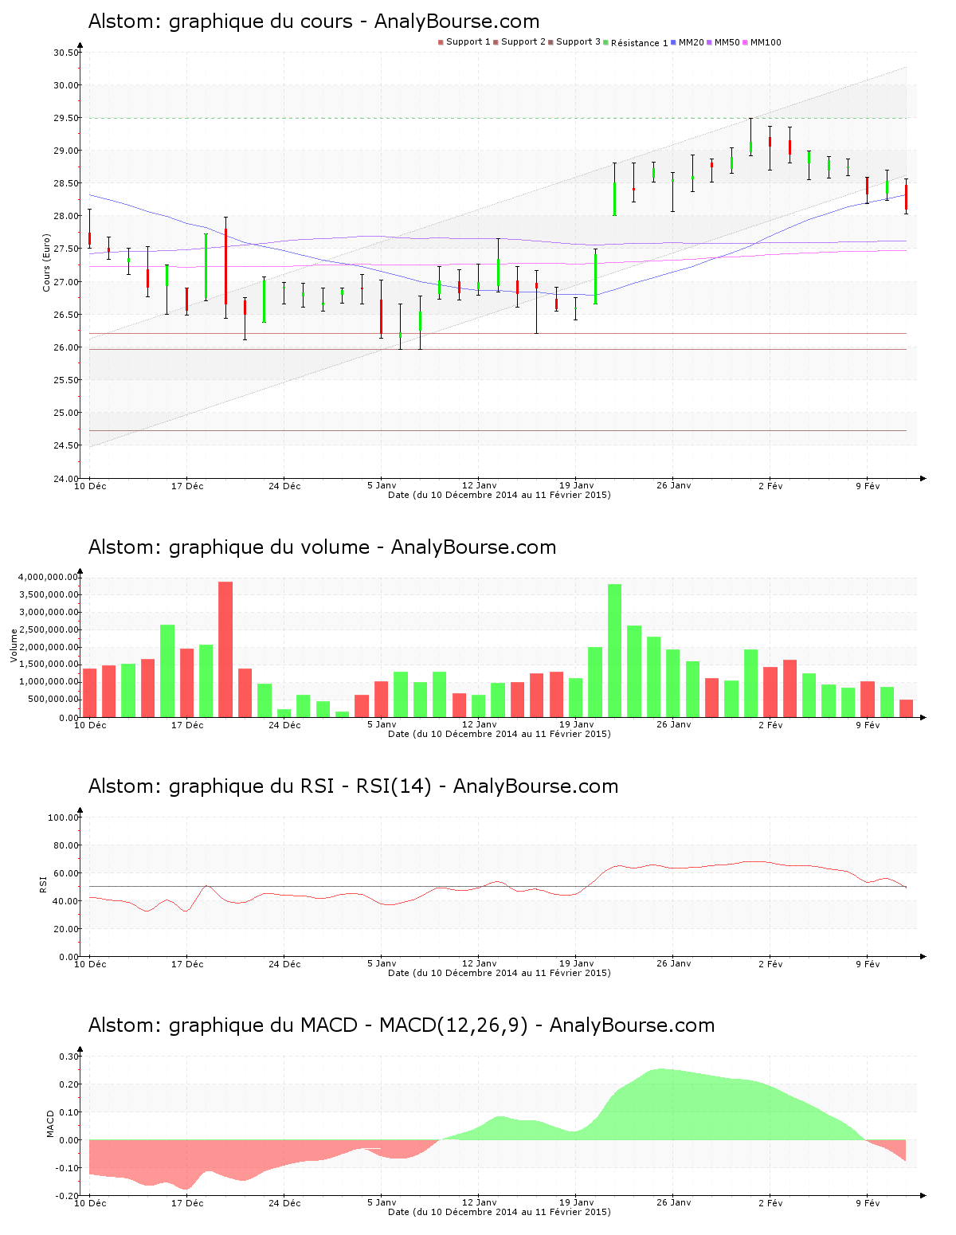956x1235 pixels.
Task: Click the date range caption under the RSI chart
Action: pyautogui.click(x=500, y=973)
